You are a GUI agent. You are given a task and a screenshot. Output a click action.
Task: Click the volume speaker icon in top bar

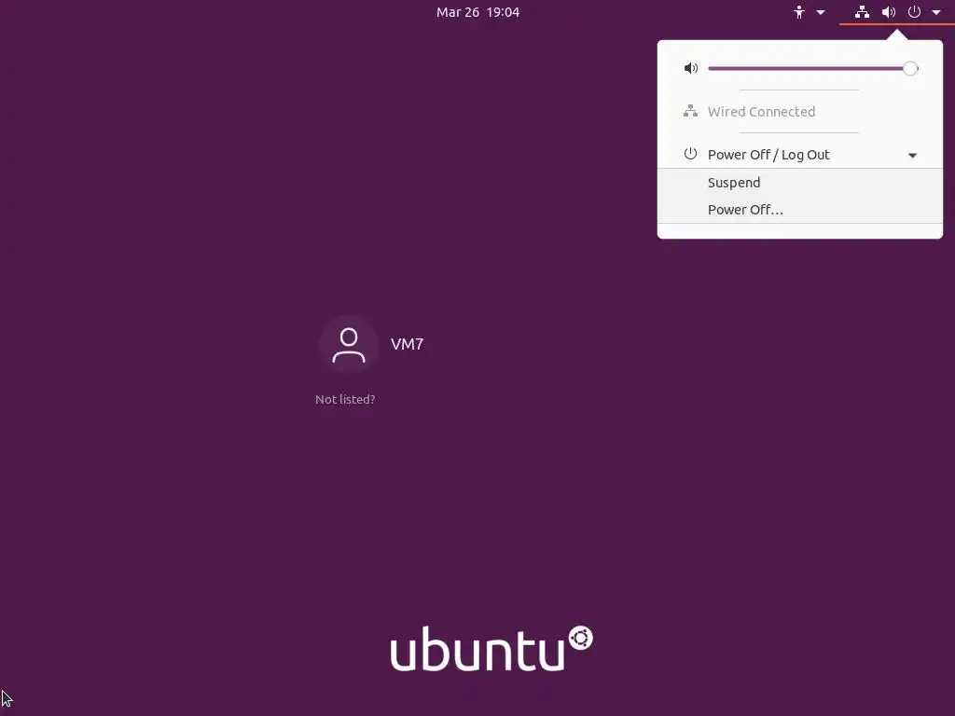click(889, 12)
